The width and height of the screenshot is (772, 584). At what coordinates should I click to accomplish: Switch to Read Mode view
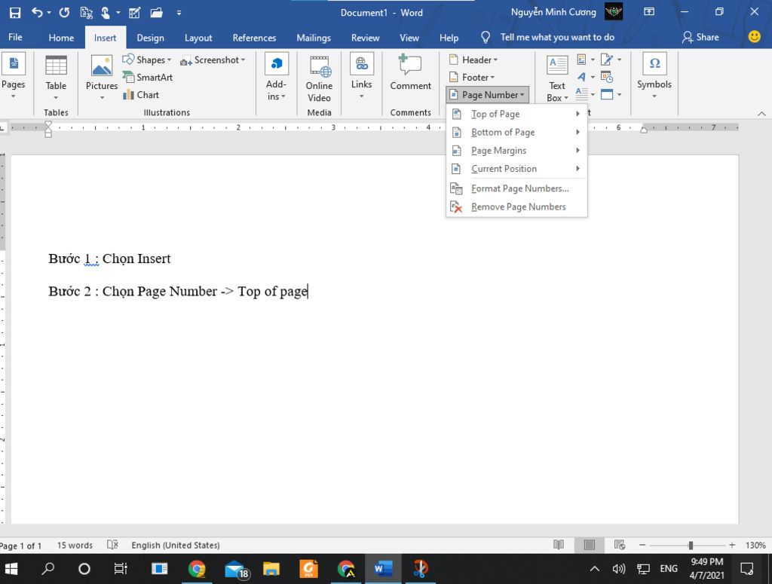point(559,545)
